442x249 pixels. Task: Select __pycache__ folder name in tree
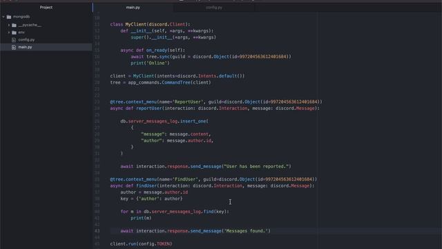30,25
